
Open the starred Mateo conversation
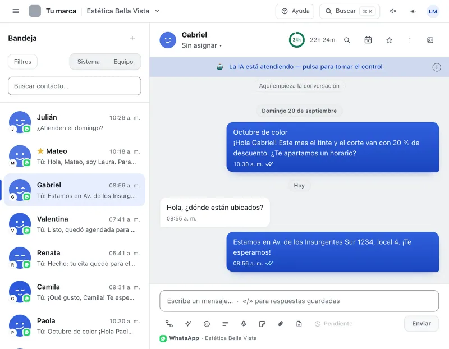(x=75, y=157)
